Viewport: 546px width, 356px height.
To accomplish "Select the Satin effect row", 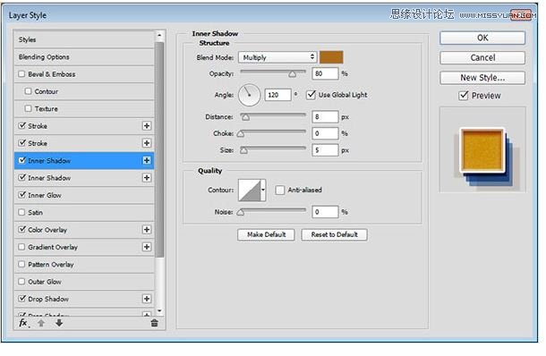I will (x=84, y=212).
